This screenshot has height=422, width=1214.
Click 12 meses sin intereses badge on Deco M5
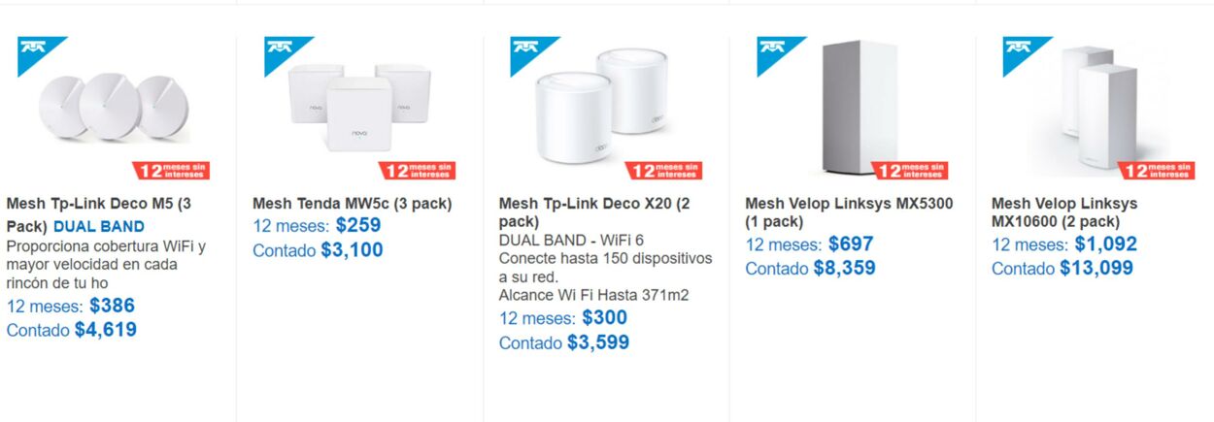pos(172,171)
